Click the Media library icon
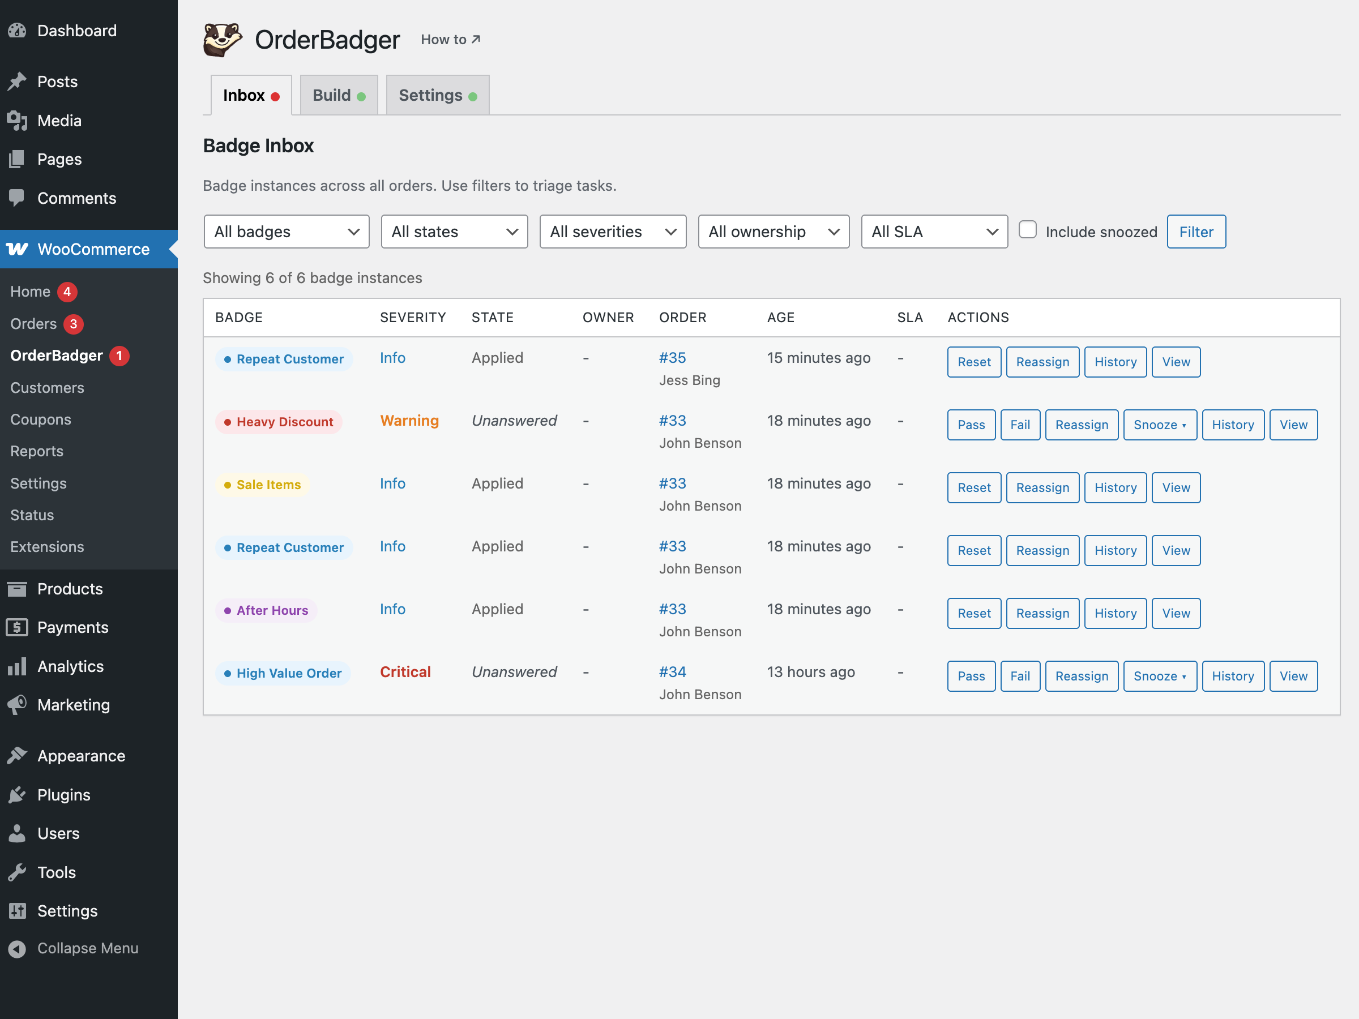The image size is (1359, 1019). pyautogui.click(x=17, y=121)
